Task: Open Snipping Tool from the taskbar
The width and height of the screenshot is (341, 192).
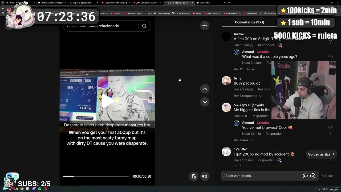Action: click(x=28, y=189)
